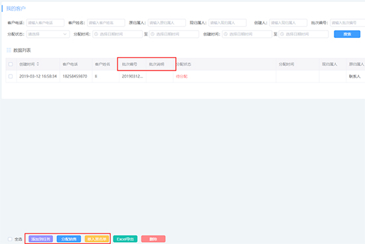Click the 数据列表 section label
Image resolution: width=365 pixels, height=244 pixels.
coord(22,50)
